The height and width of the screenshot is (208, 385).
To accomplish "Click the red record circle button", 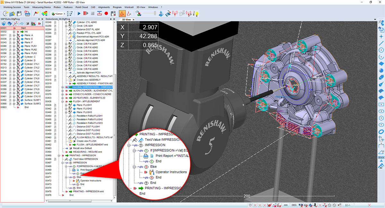I will tap(106, 13).
